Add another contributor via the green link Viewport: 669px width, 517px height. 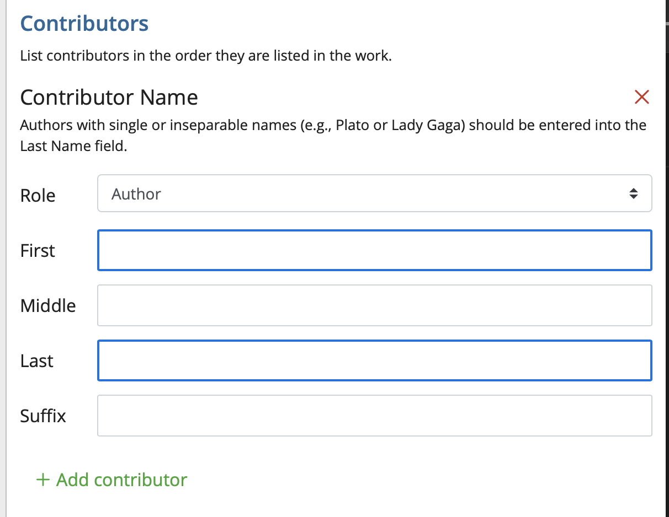pyautogui.click(x=121, y=480)
